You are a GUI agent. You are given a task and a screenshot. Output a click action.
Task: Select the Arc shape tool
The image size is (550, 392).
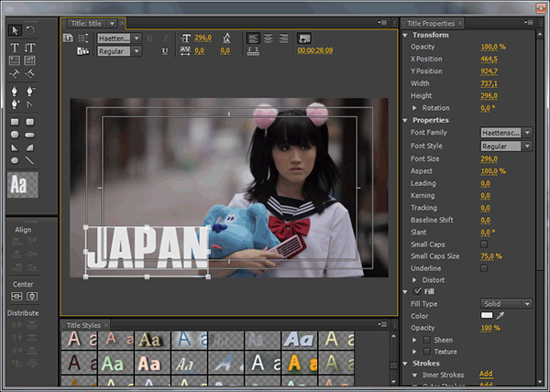pos(30,147)
